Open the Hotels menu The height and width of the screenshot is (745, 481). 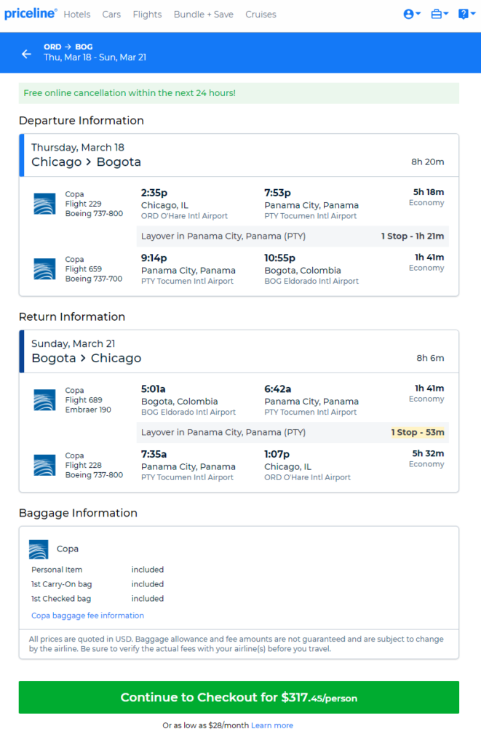point(77,15)
